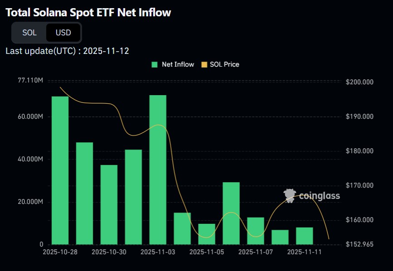Viewport: 393px width, 271px height.
Task: Click the 77.110M inflow axis label
Action: point(30,80)
